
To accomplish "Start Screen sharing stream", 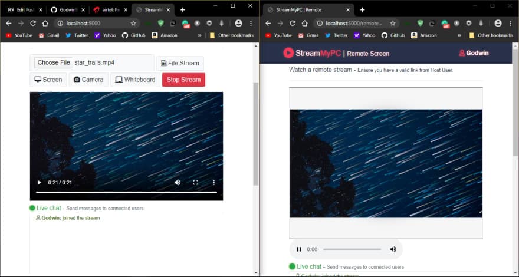I will point(48,80).
